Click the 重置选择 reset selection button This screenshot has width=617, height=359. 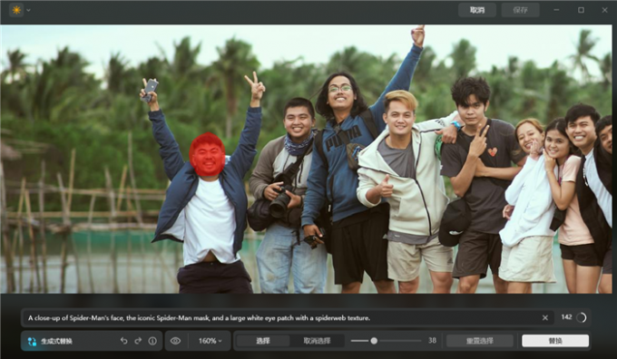point(480,341)
